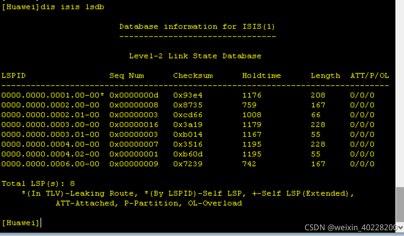Click sequence number 0x0000000d

coord(134,95)
